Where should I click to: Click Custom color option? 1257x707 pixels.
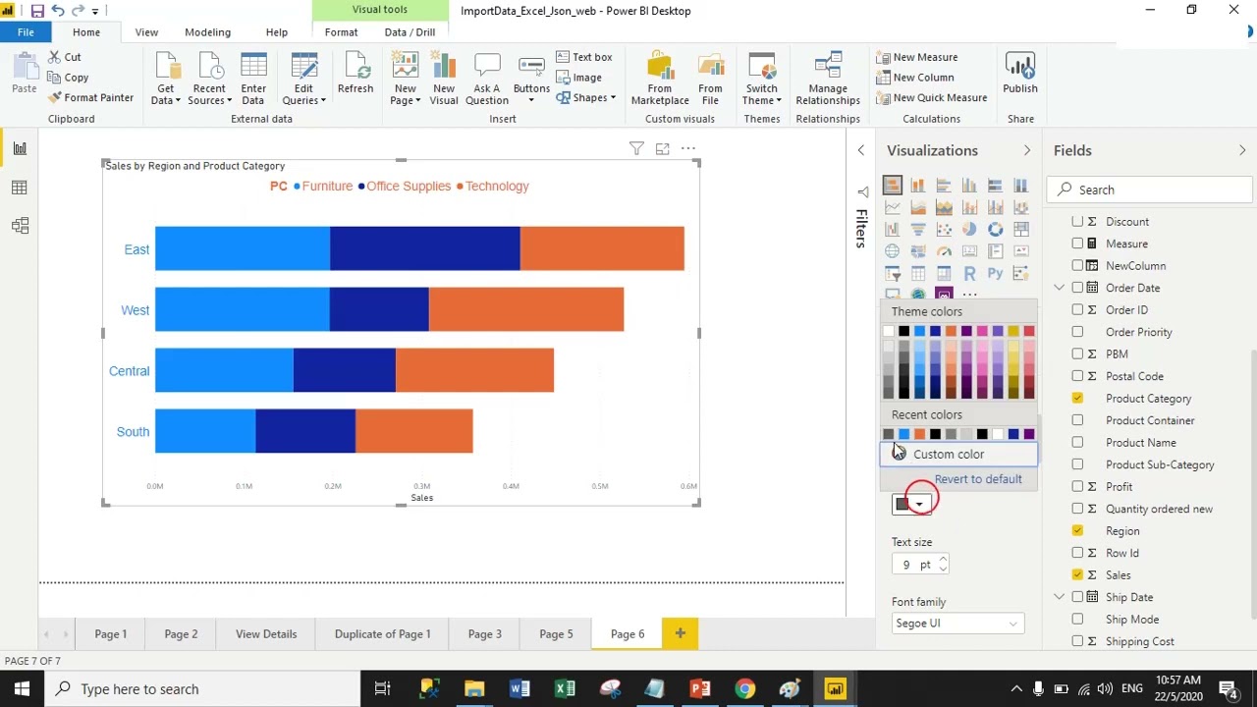tap(958, 455)
